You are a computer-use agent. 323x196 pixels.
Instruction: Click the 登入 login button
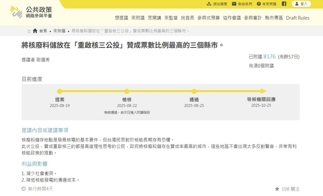[301, 4]
